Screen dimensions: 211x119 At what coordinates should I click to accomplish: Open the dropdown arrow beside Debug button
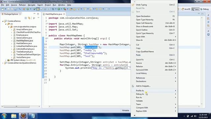tap(56, 9)
